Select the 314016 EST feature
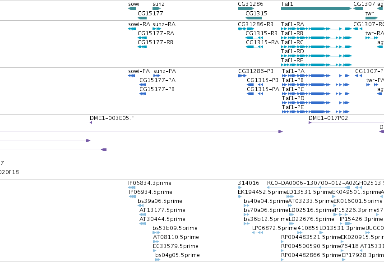This screenshot has width=384, height=262. click(240, 188)
